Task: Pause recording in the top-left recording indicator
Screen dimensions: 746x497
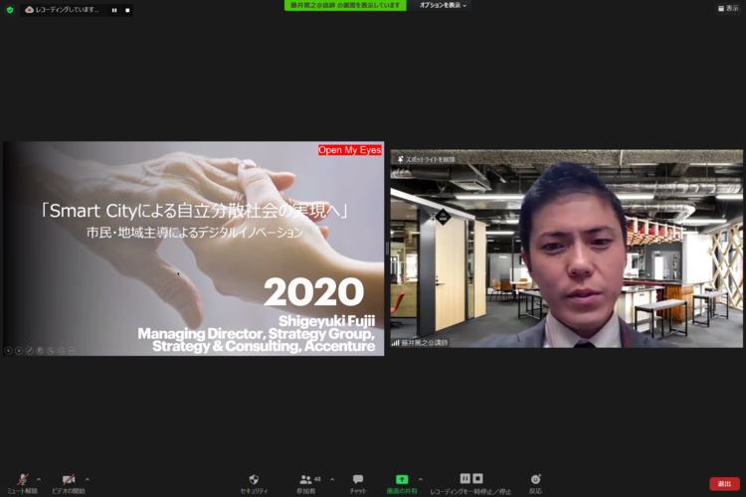Action: [114, 10]
